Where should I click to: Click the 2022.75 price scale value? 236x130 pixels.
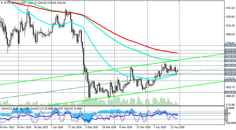230,87
